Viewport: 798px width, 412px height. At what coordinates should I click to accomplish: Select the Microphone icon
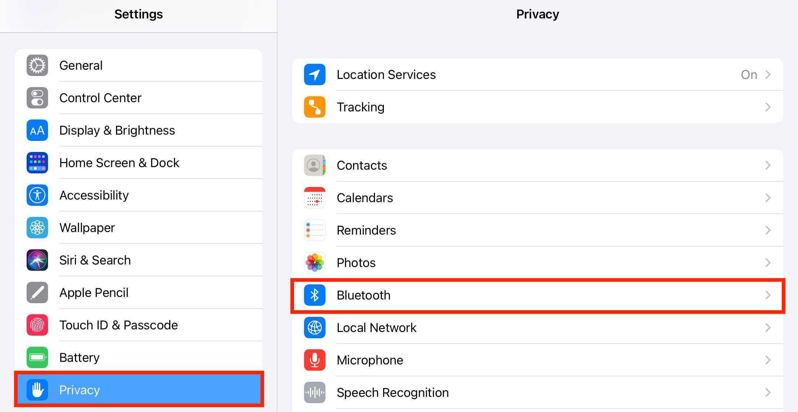314,360
